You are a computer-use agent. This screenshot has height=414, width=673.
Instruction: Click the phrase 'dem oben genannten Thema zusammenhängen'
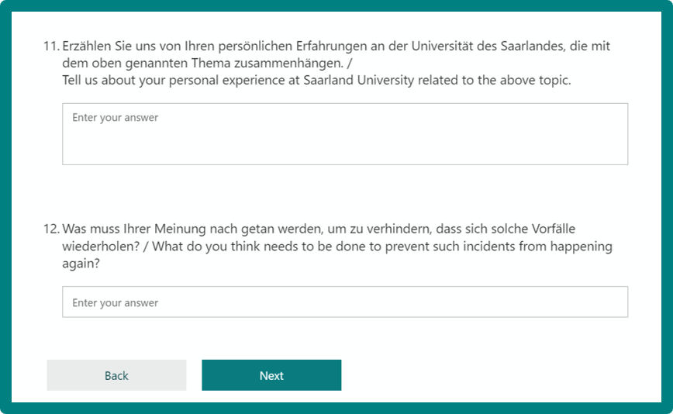(x=202, y=63)
